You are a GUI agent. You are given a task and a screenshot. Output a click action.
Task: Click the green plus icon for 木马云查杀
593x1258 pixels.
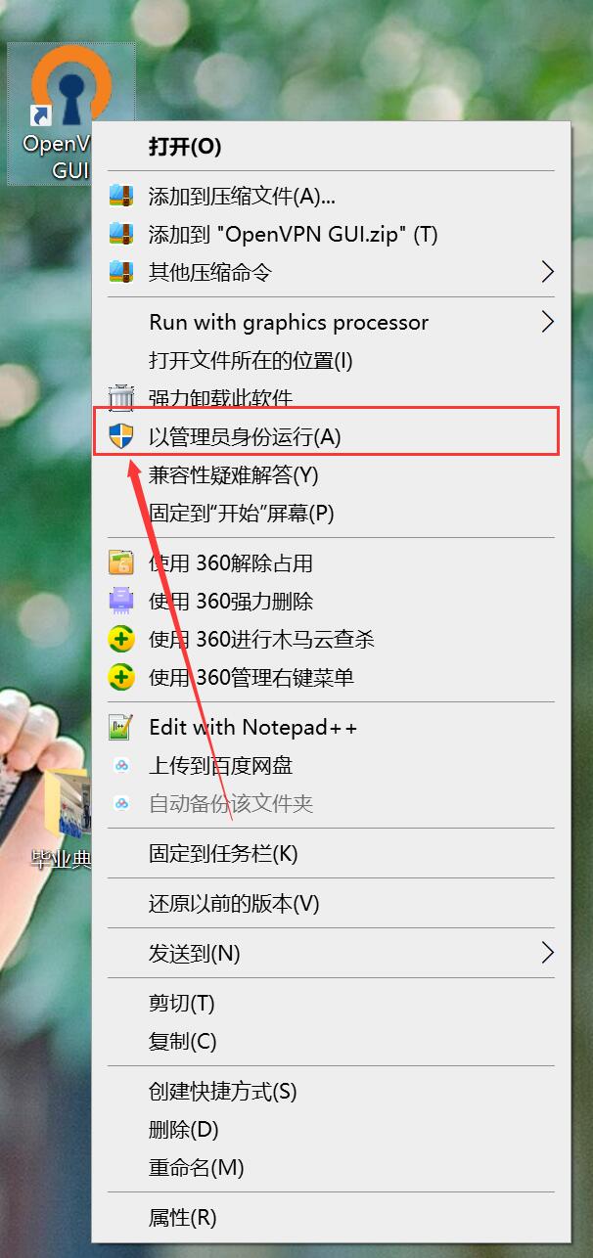(120, 639)
